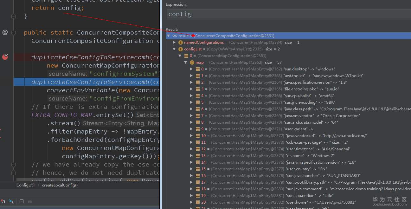Toggle the red breakpoint on duplicateCseConfigToServicecomb line
This screenshot has width=411, height=209.
(x=5, y=57)
